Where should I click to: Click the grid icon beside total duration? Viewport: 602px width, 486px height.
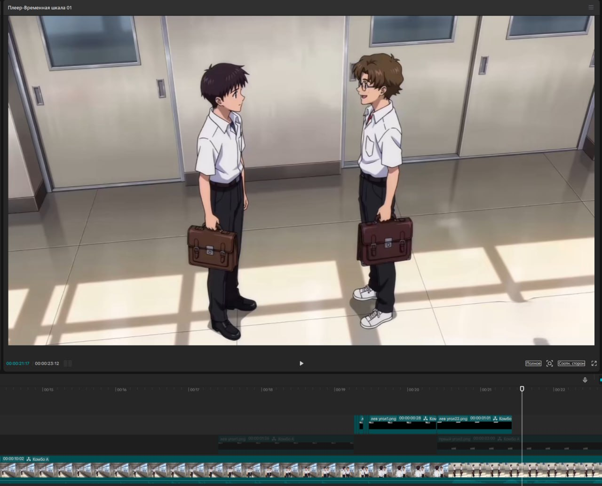pyautogui.click(x=68, y=363)
